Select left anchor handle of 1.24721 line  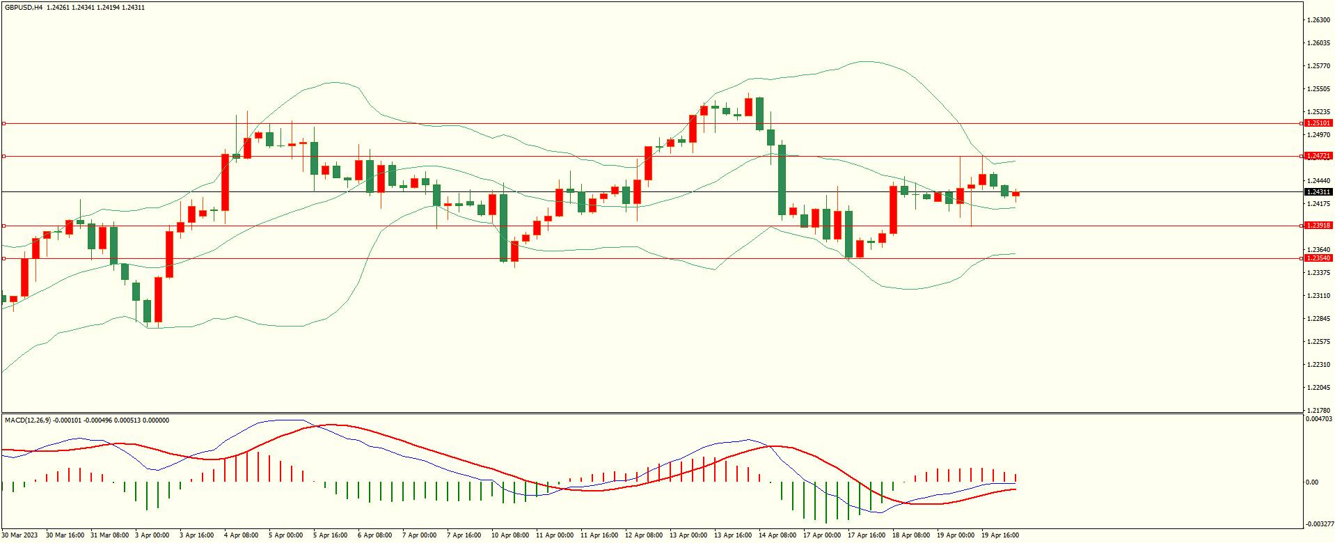point(3,157)
